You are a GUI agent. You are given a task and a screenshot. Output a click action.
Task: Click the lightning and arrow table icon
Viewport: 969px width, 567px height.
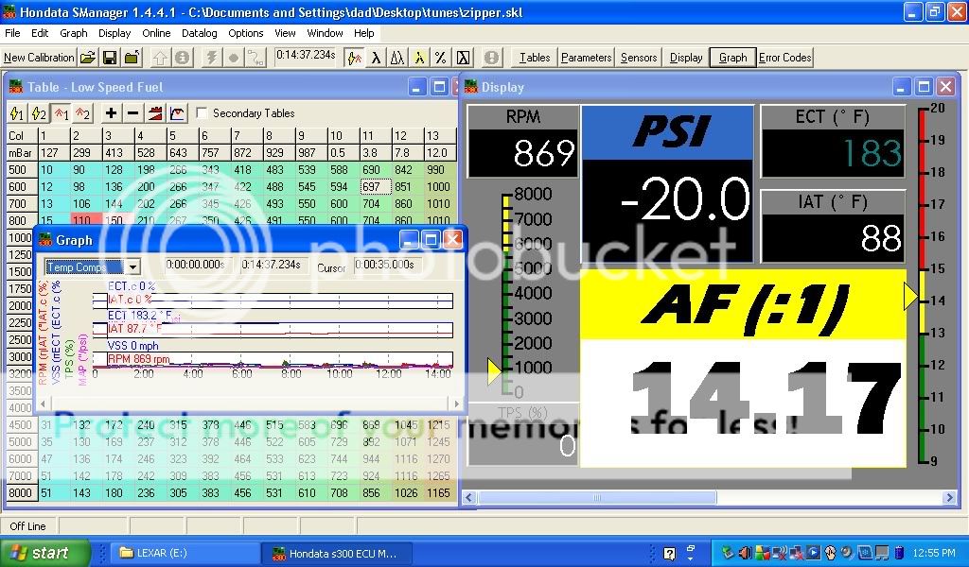(x=355, y=58)
